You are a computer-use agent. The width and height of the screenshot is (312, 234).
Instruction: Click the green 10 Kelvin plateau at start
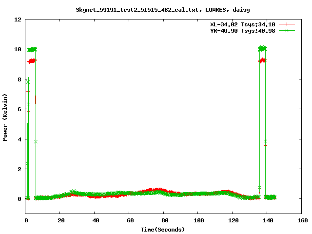(x=32, y=49)
